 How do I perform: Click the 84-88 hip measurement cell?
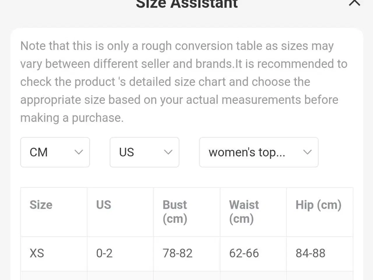click(x=310, y=253)
